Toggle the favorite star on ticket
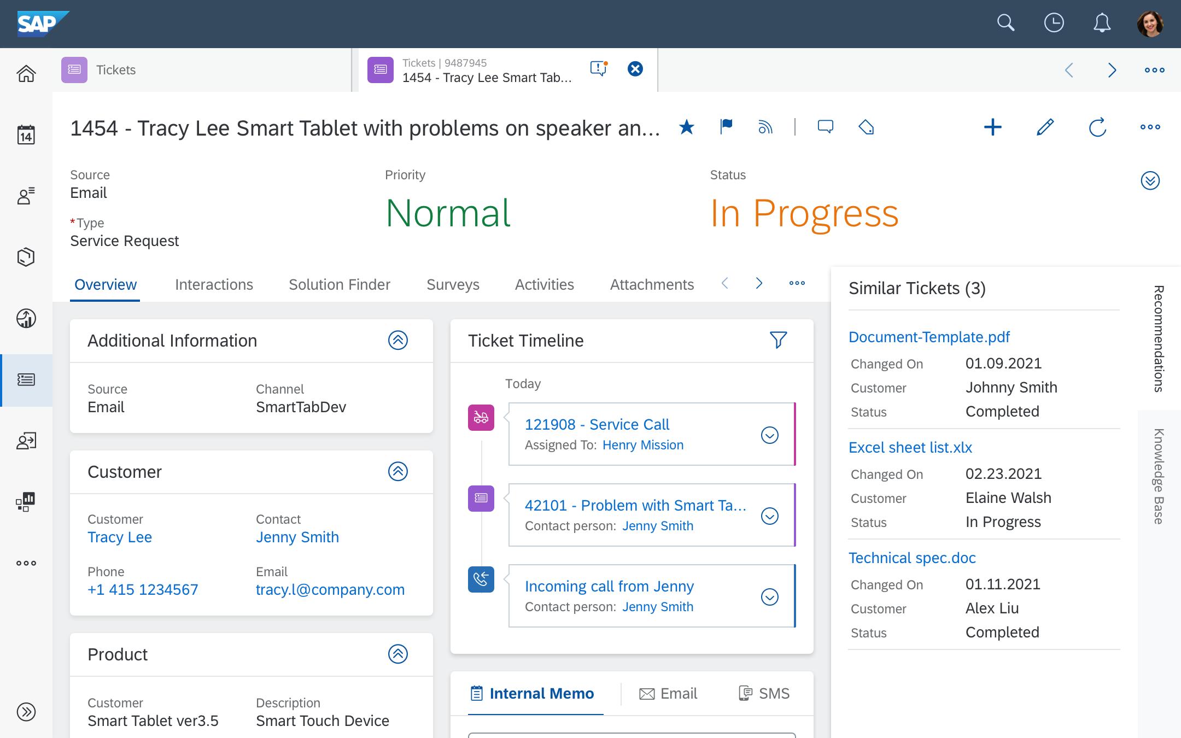The height and width of the screenshot is (738, 1181). click(687, 127)
